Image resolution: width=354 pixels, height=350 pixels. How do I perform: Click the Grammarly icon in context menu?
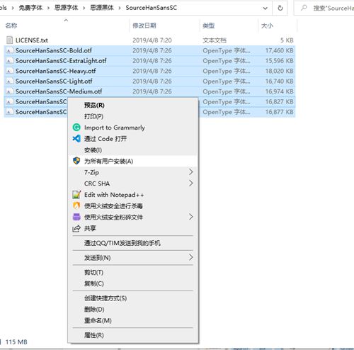(76, 128)
